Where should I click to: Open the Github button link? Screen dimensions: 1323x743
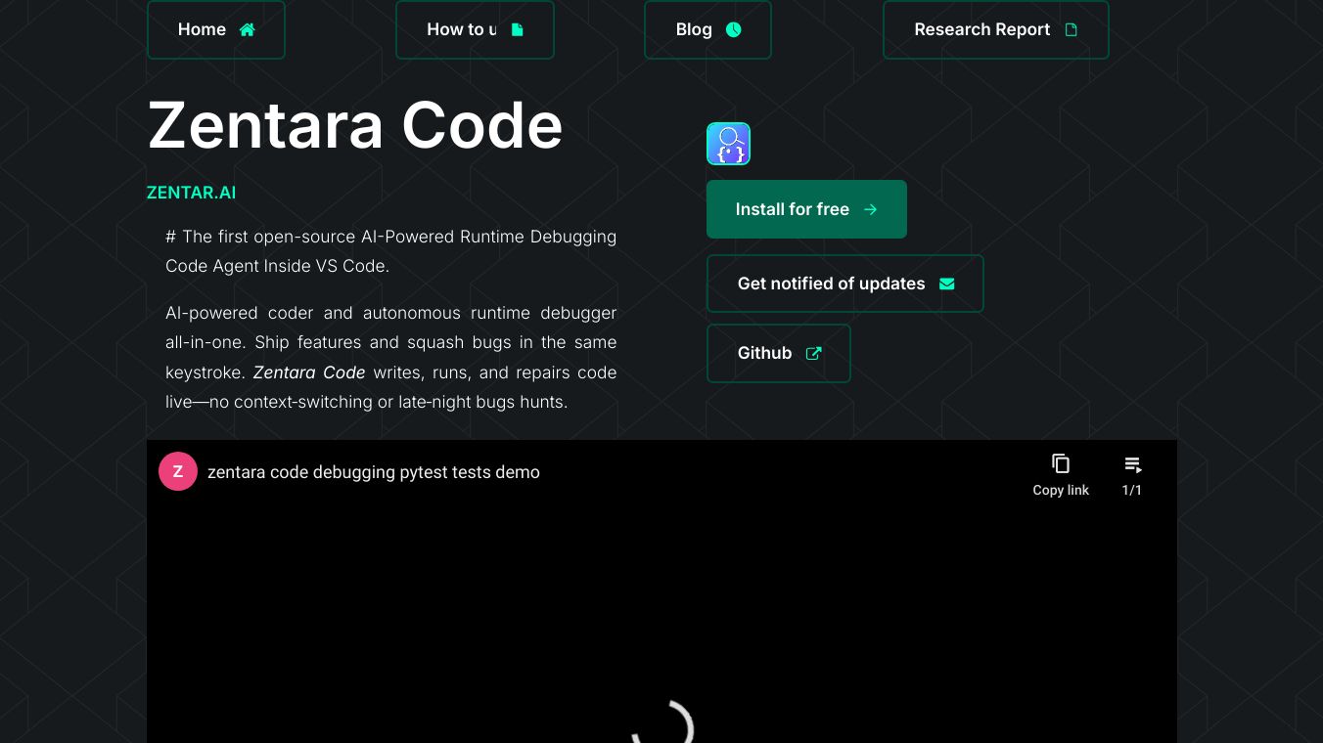click(x=764, y=353)
